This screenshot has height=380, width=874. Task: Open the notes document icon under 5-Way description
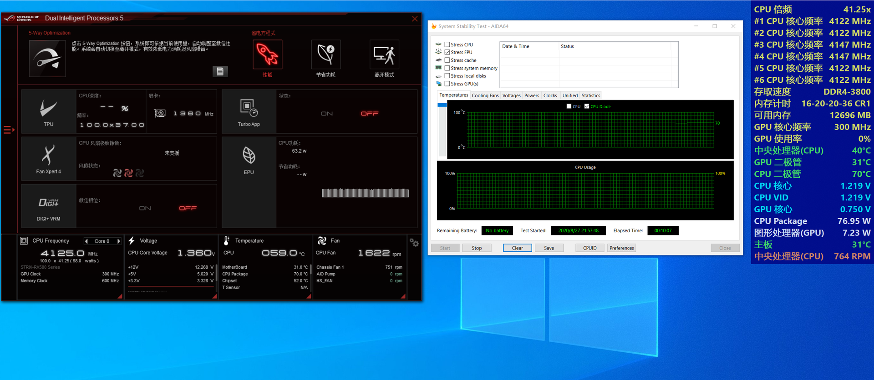(220, 71)
